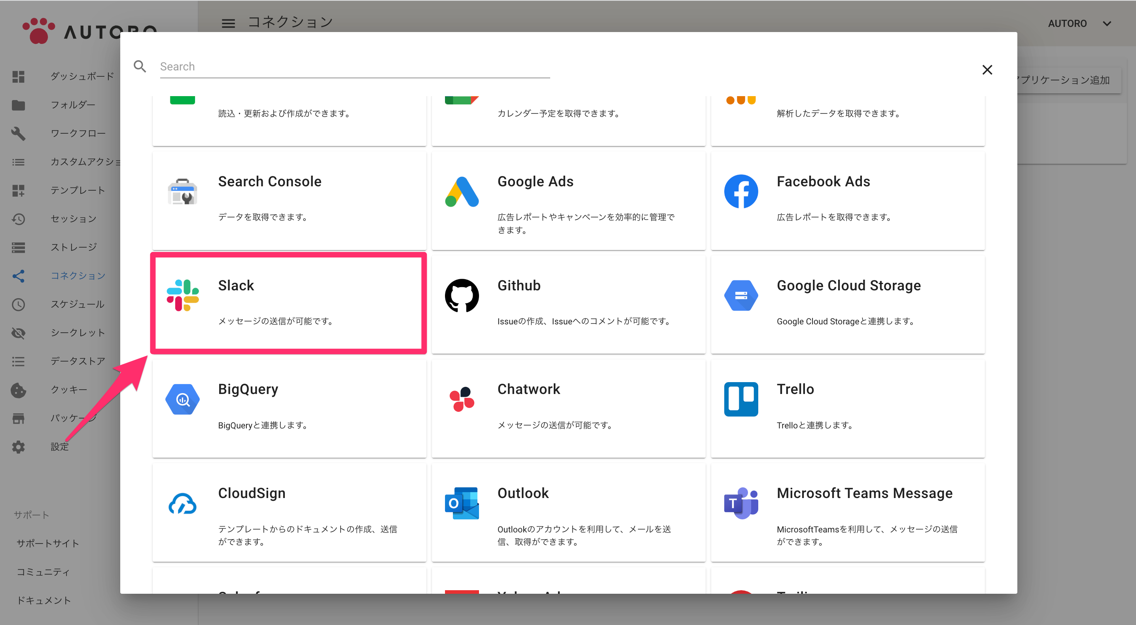
Task: Open the サポートサイト link
Action: (47, 544)
